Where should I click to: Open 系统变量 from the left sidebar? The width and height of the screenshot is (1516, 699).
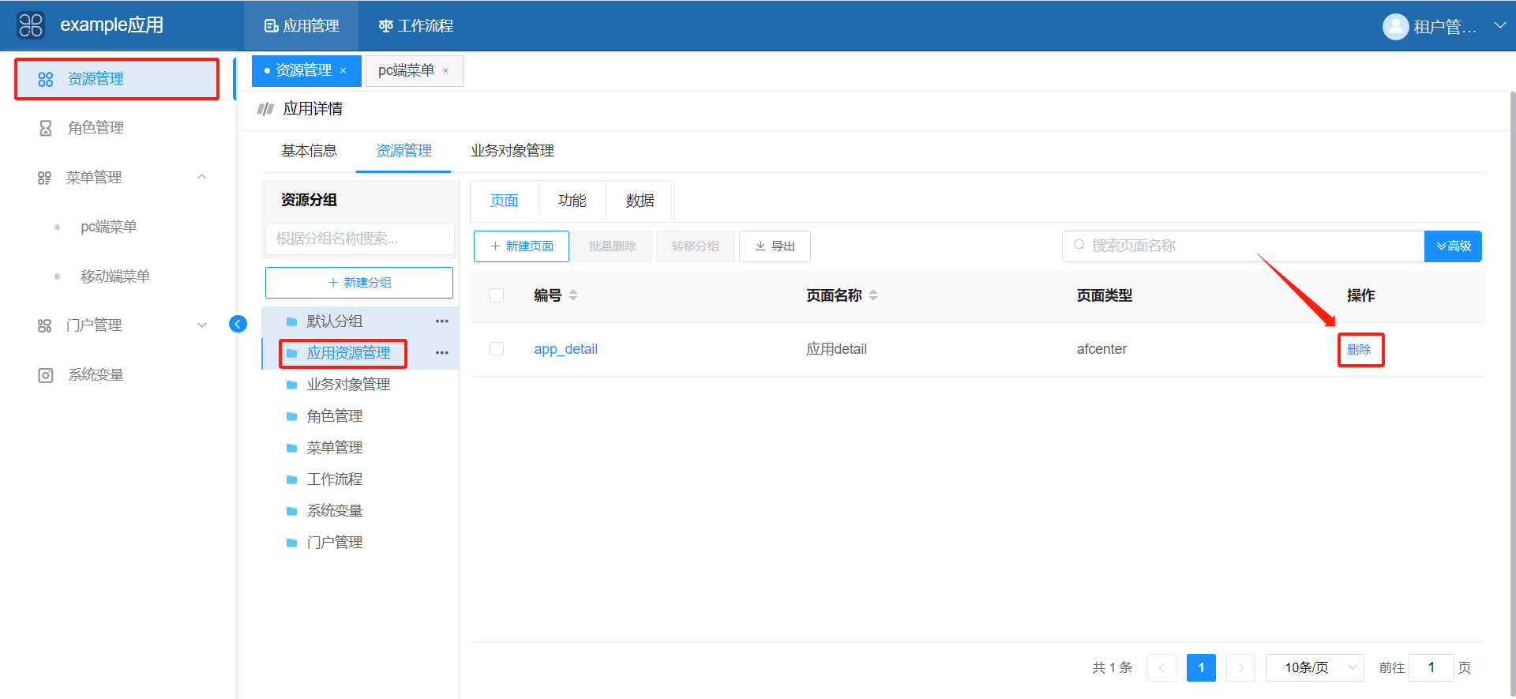coord(96,375)
